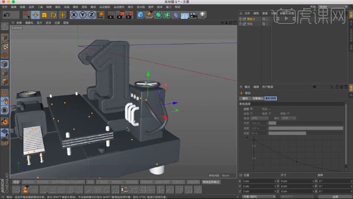Select the Move tool in top toolbar

coord(35,15)
